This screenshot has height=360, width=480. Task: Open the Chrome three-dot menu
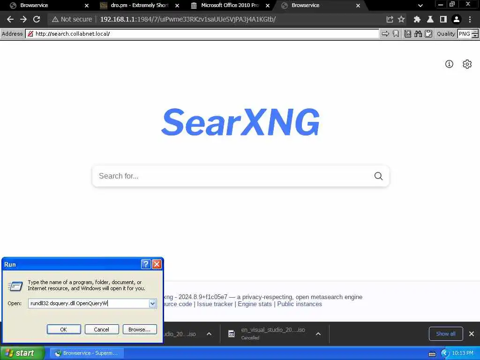click(x=470, y=19)
